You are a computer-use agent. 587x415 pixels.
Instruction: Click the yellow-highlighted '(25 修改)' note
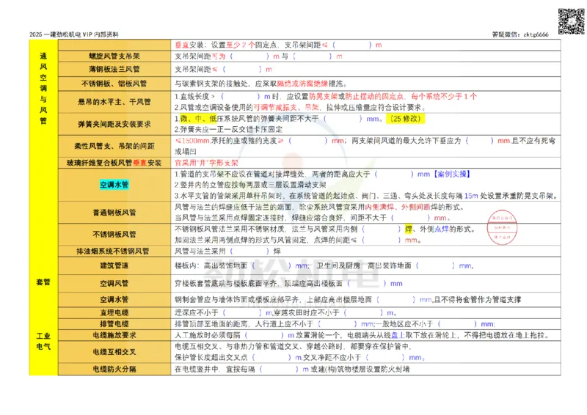pyautogui.click(x=405, y=119)
